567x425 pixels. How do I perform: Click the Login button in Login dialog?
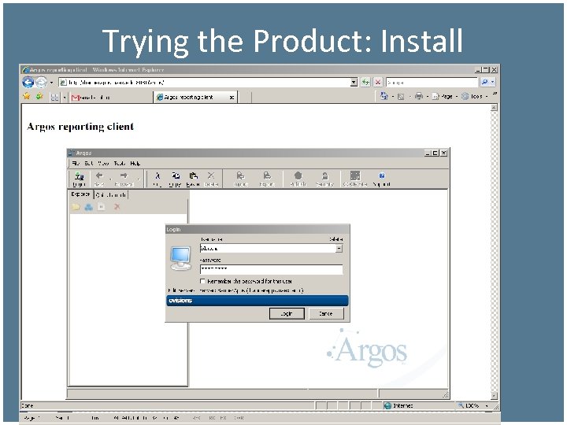click(x=287, y=313)
